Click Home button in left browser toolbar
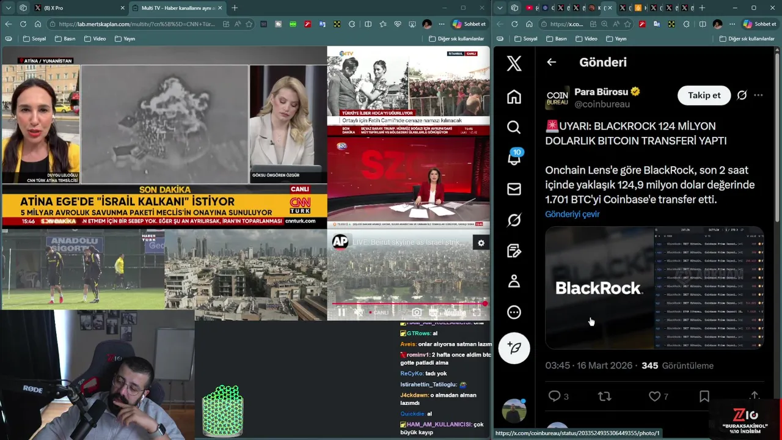 coord(38,24)
